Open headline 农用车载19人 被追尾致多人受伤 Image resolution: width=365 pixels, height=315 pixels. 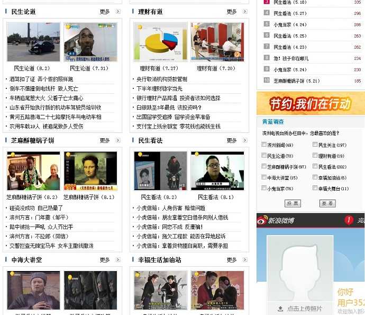pos(47,127)
